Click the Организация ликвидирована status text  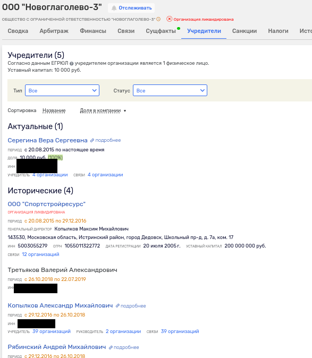pyautogui.click(x=204, y=20)
